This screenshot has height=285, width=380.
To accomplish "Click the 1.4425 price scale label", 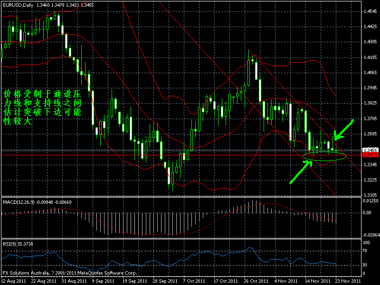I will point(370,27).
